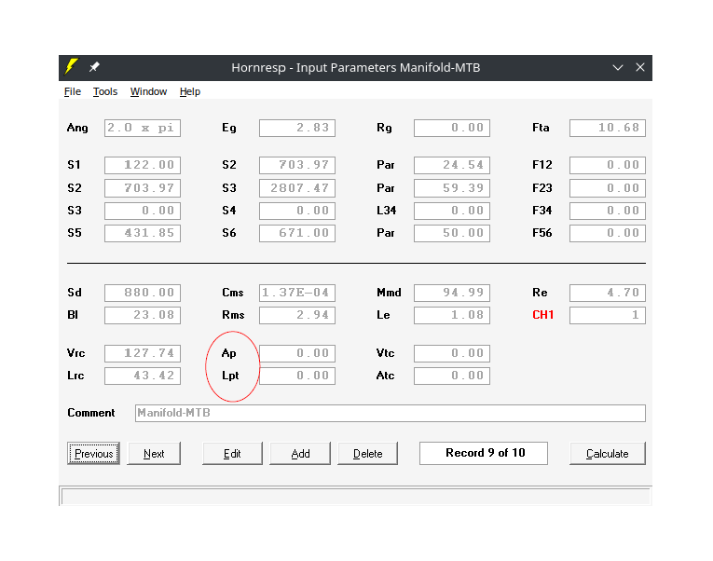The height and width of the screenshot is (561, 713).
Task: Click the pin icon in title bar
Action: pos(94,67)
